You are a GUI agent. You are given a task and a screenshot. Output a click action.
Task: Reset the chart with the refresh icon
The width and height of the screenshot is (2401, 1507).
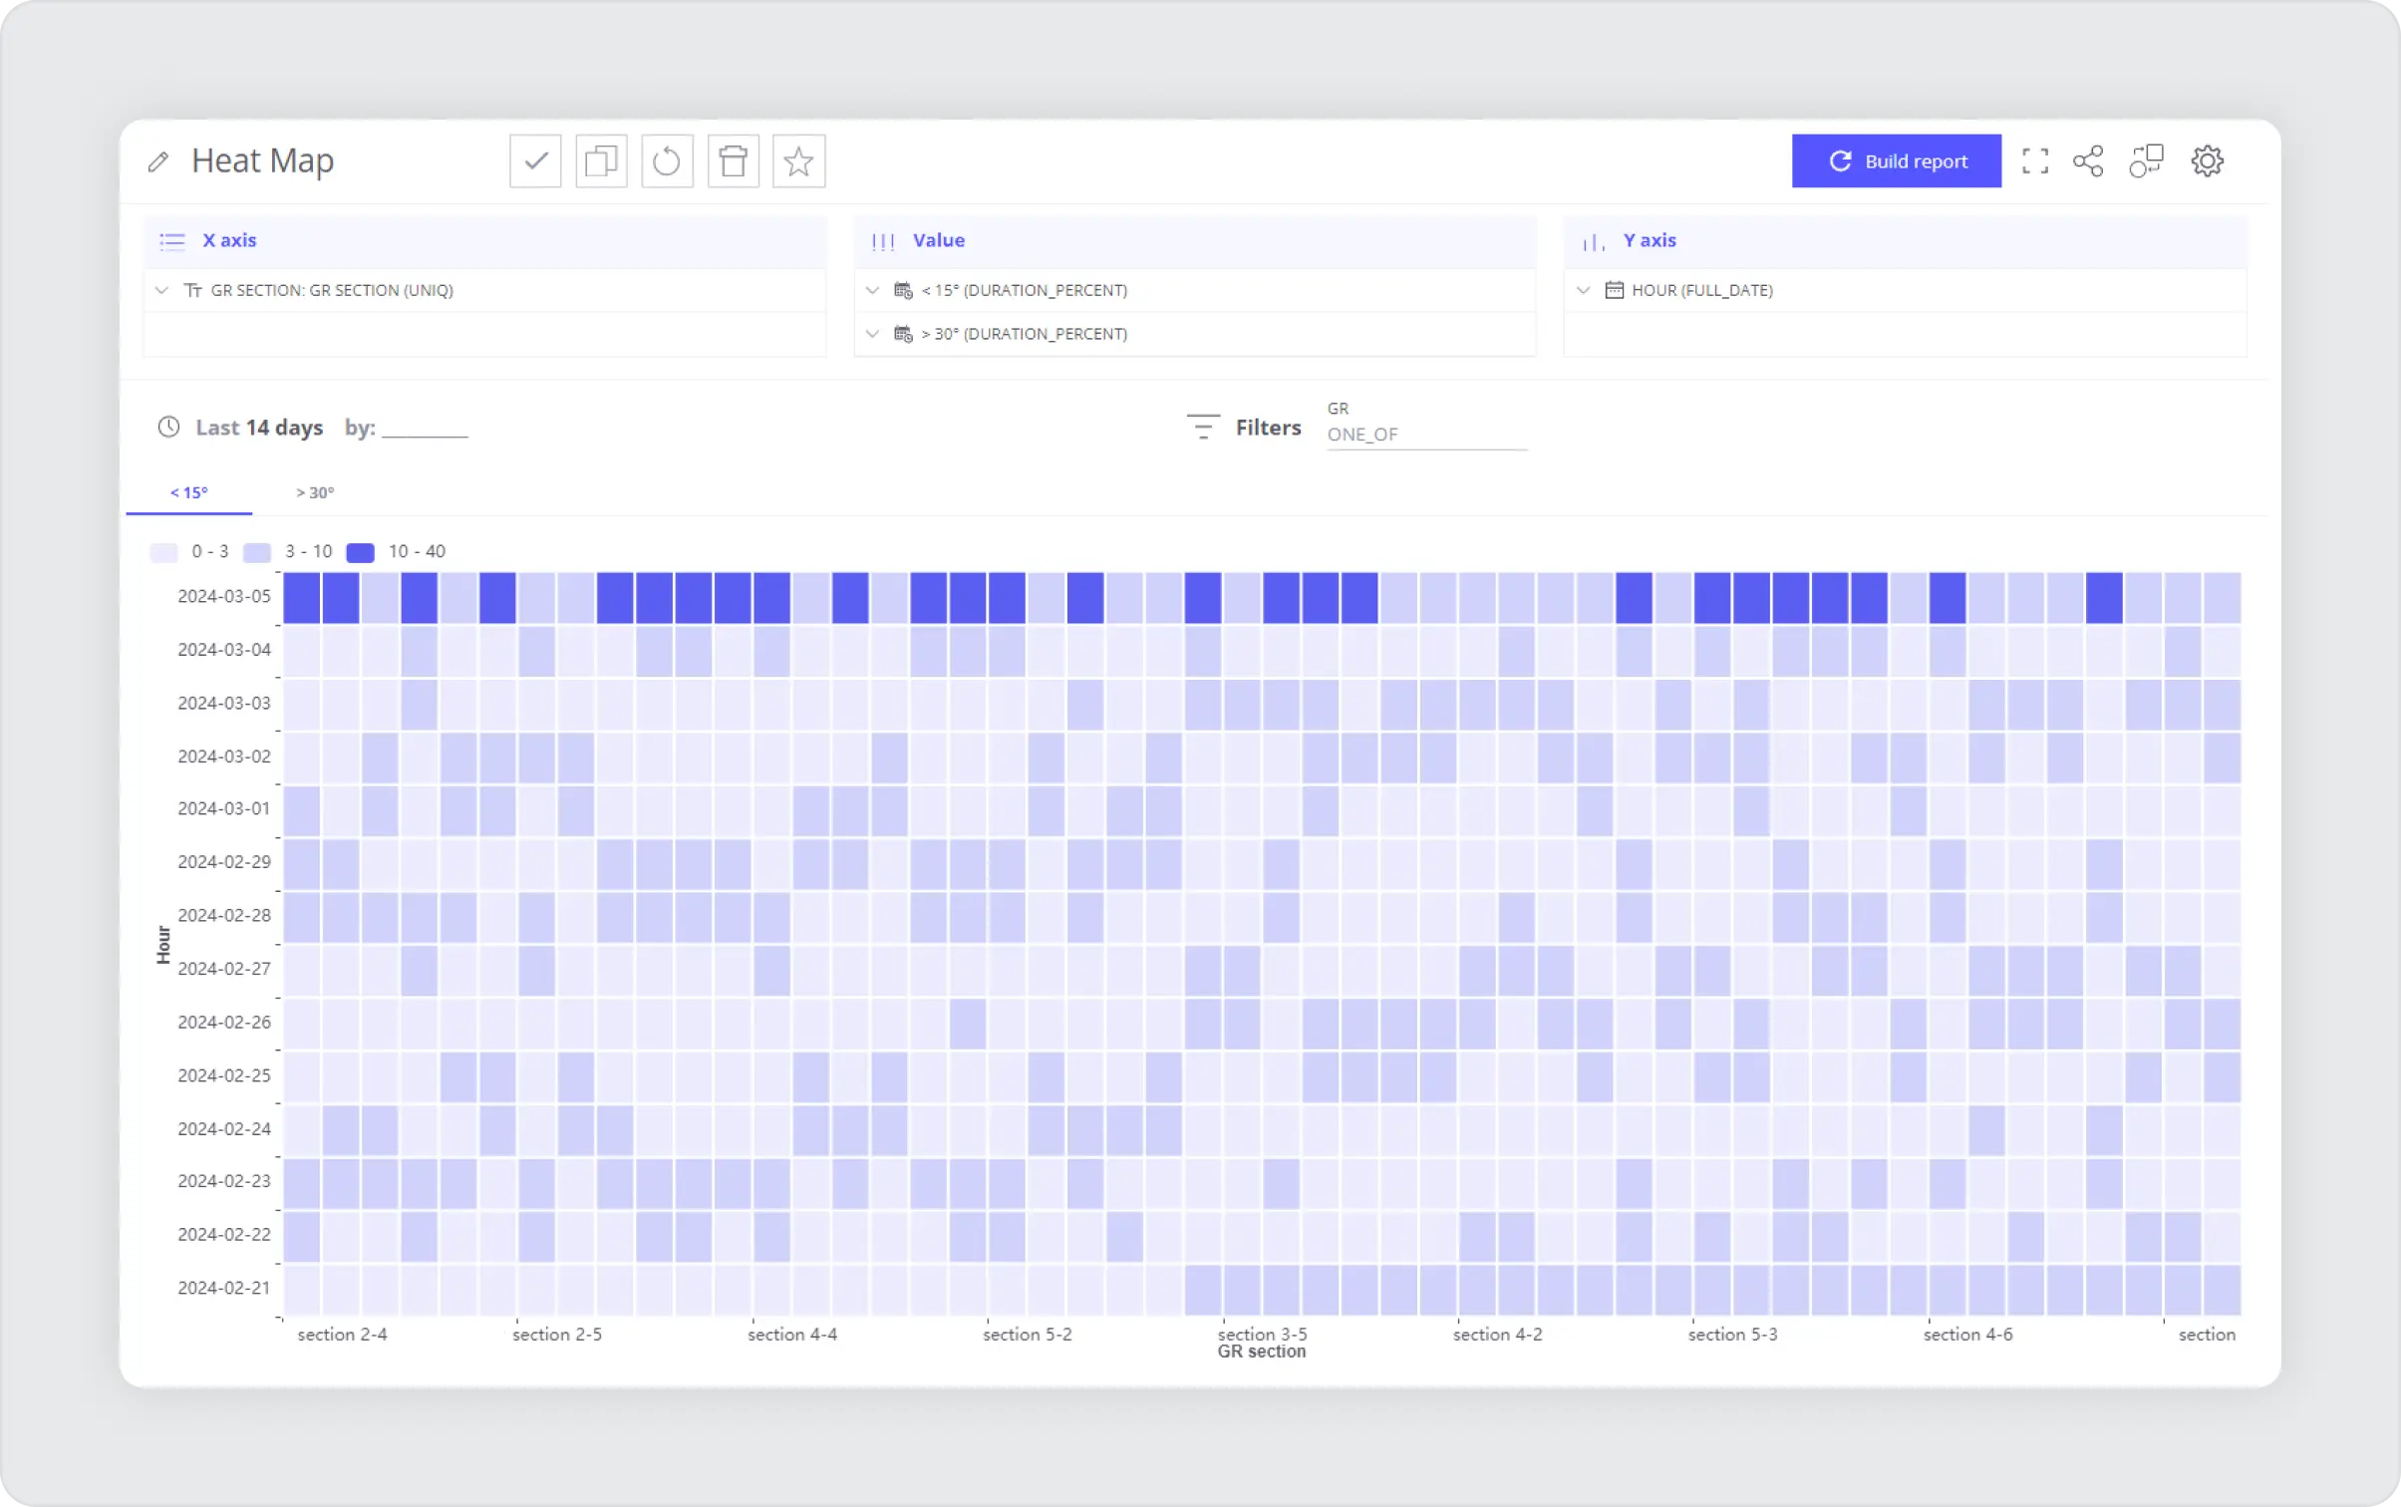(x=666, y=160)
